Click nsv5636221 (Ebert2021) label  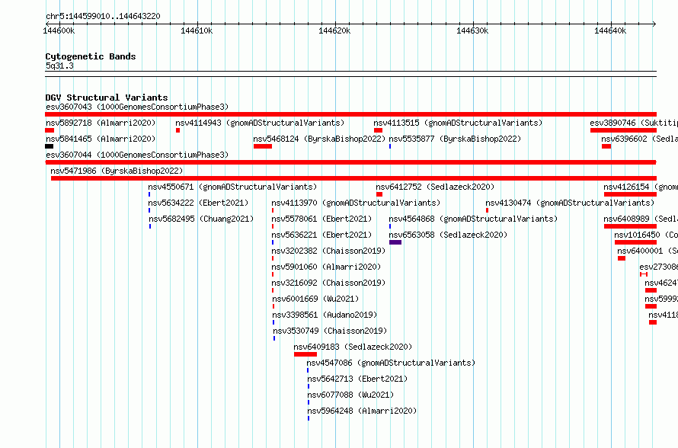coord(321,235)
